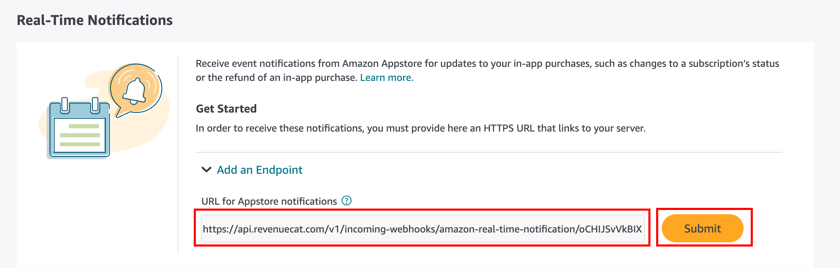This screenshot has width=840, height=268.
Task: Click the URL for Appstore notifications label
Action: pos(269,201)
